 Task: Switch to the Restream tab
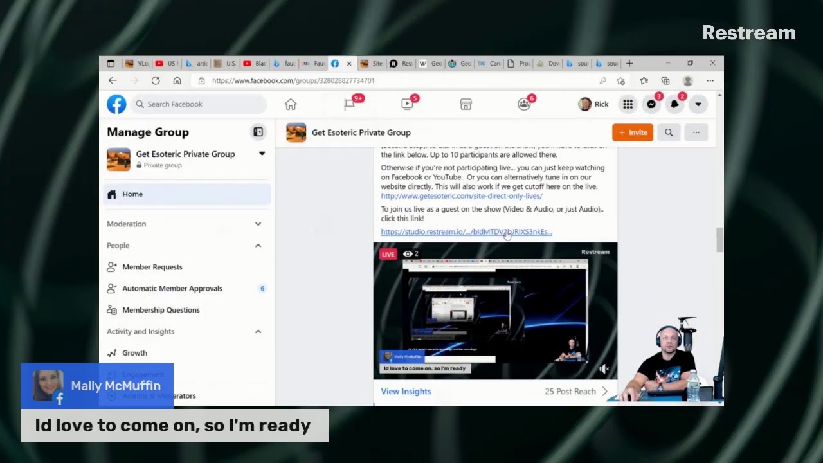tap(401, 64)
